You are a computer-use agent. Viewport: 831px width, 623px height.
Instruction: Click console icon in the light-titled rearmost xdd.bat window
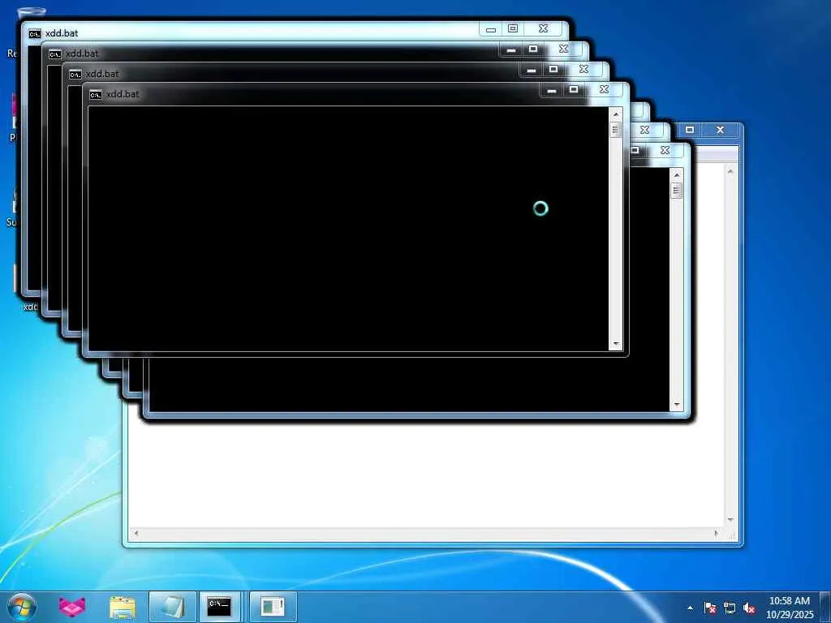click(x=34, y=34)
